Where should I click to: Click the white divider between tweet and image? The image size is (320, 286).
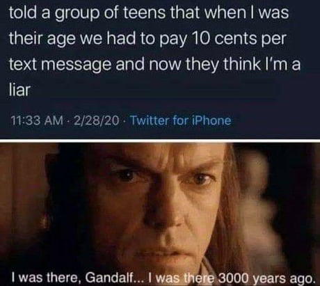[x=160, y=141]
